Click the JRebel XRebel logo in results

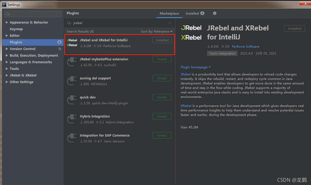[72, 43]
